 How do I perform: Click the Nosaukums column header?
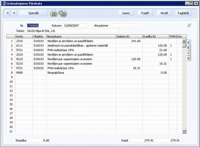click(81, 36)
